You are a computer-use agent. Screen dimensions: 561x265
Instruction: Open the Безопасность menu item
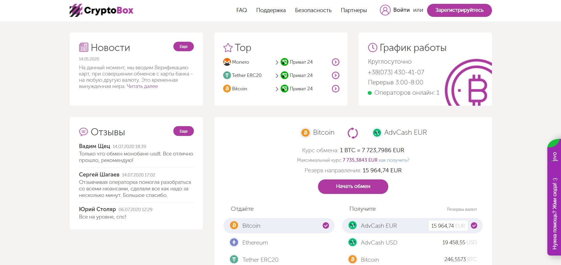(313, 10)
